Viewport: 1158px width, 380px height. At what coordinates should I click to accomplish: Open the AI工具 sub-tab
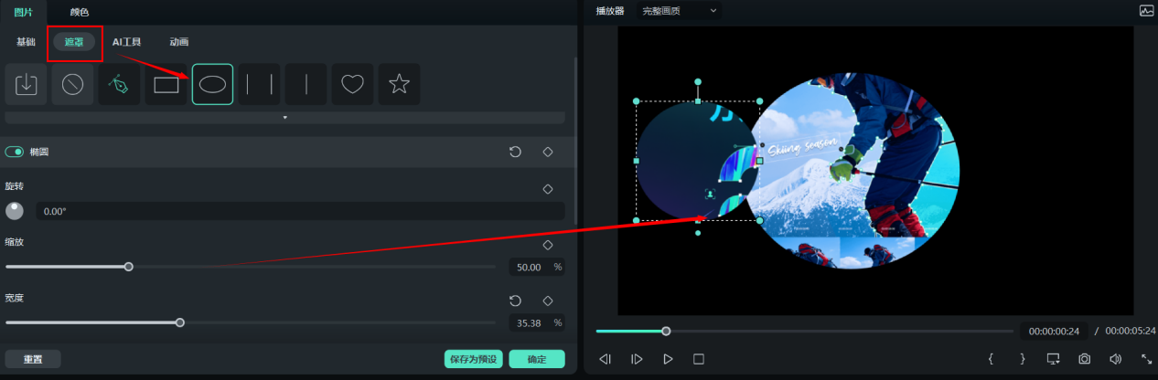127,42
